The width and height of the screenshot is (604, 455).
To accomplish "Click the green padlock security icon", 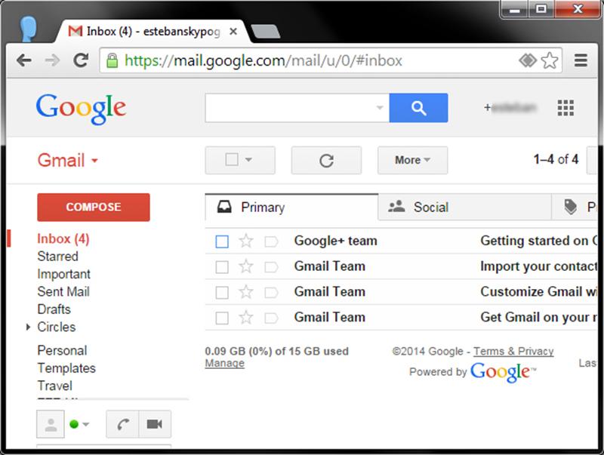I will (x=112, y=60).
